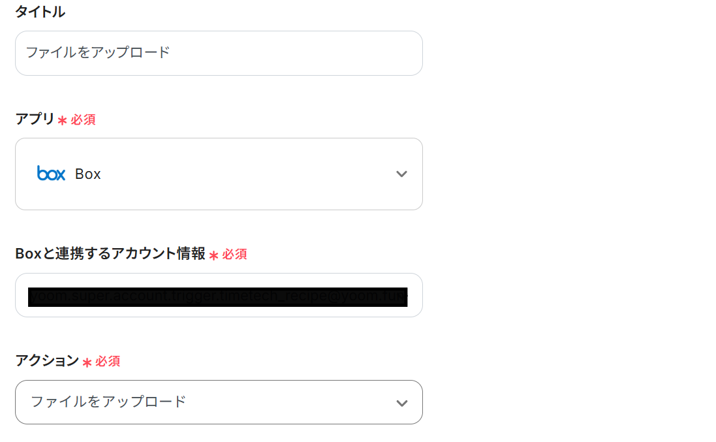The height and width of the screenshot is (442, 716).
Task: Click the red asterisk beside アカウント情報
Action: [x=213, y=255]
